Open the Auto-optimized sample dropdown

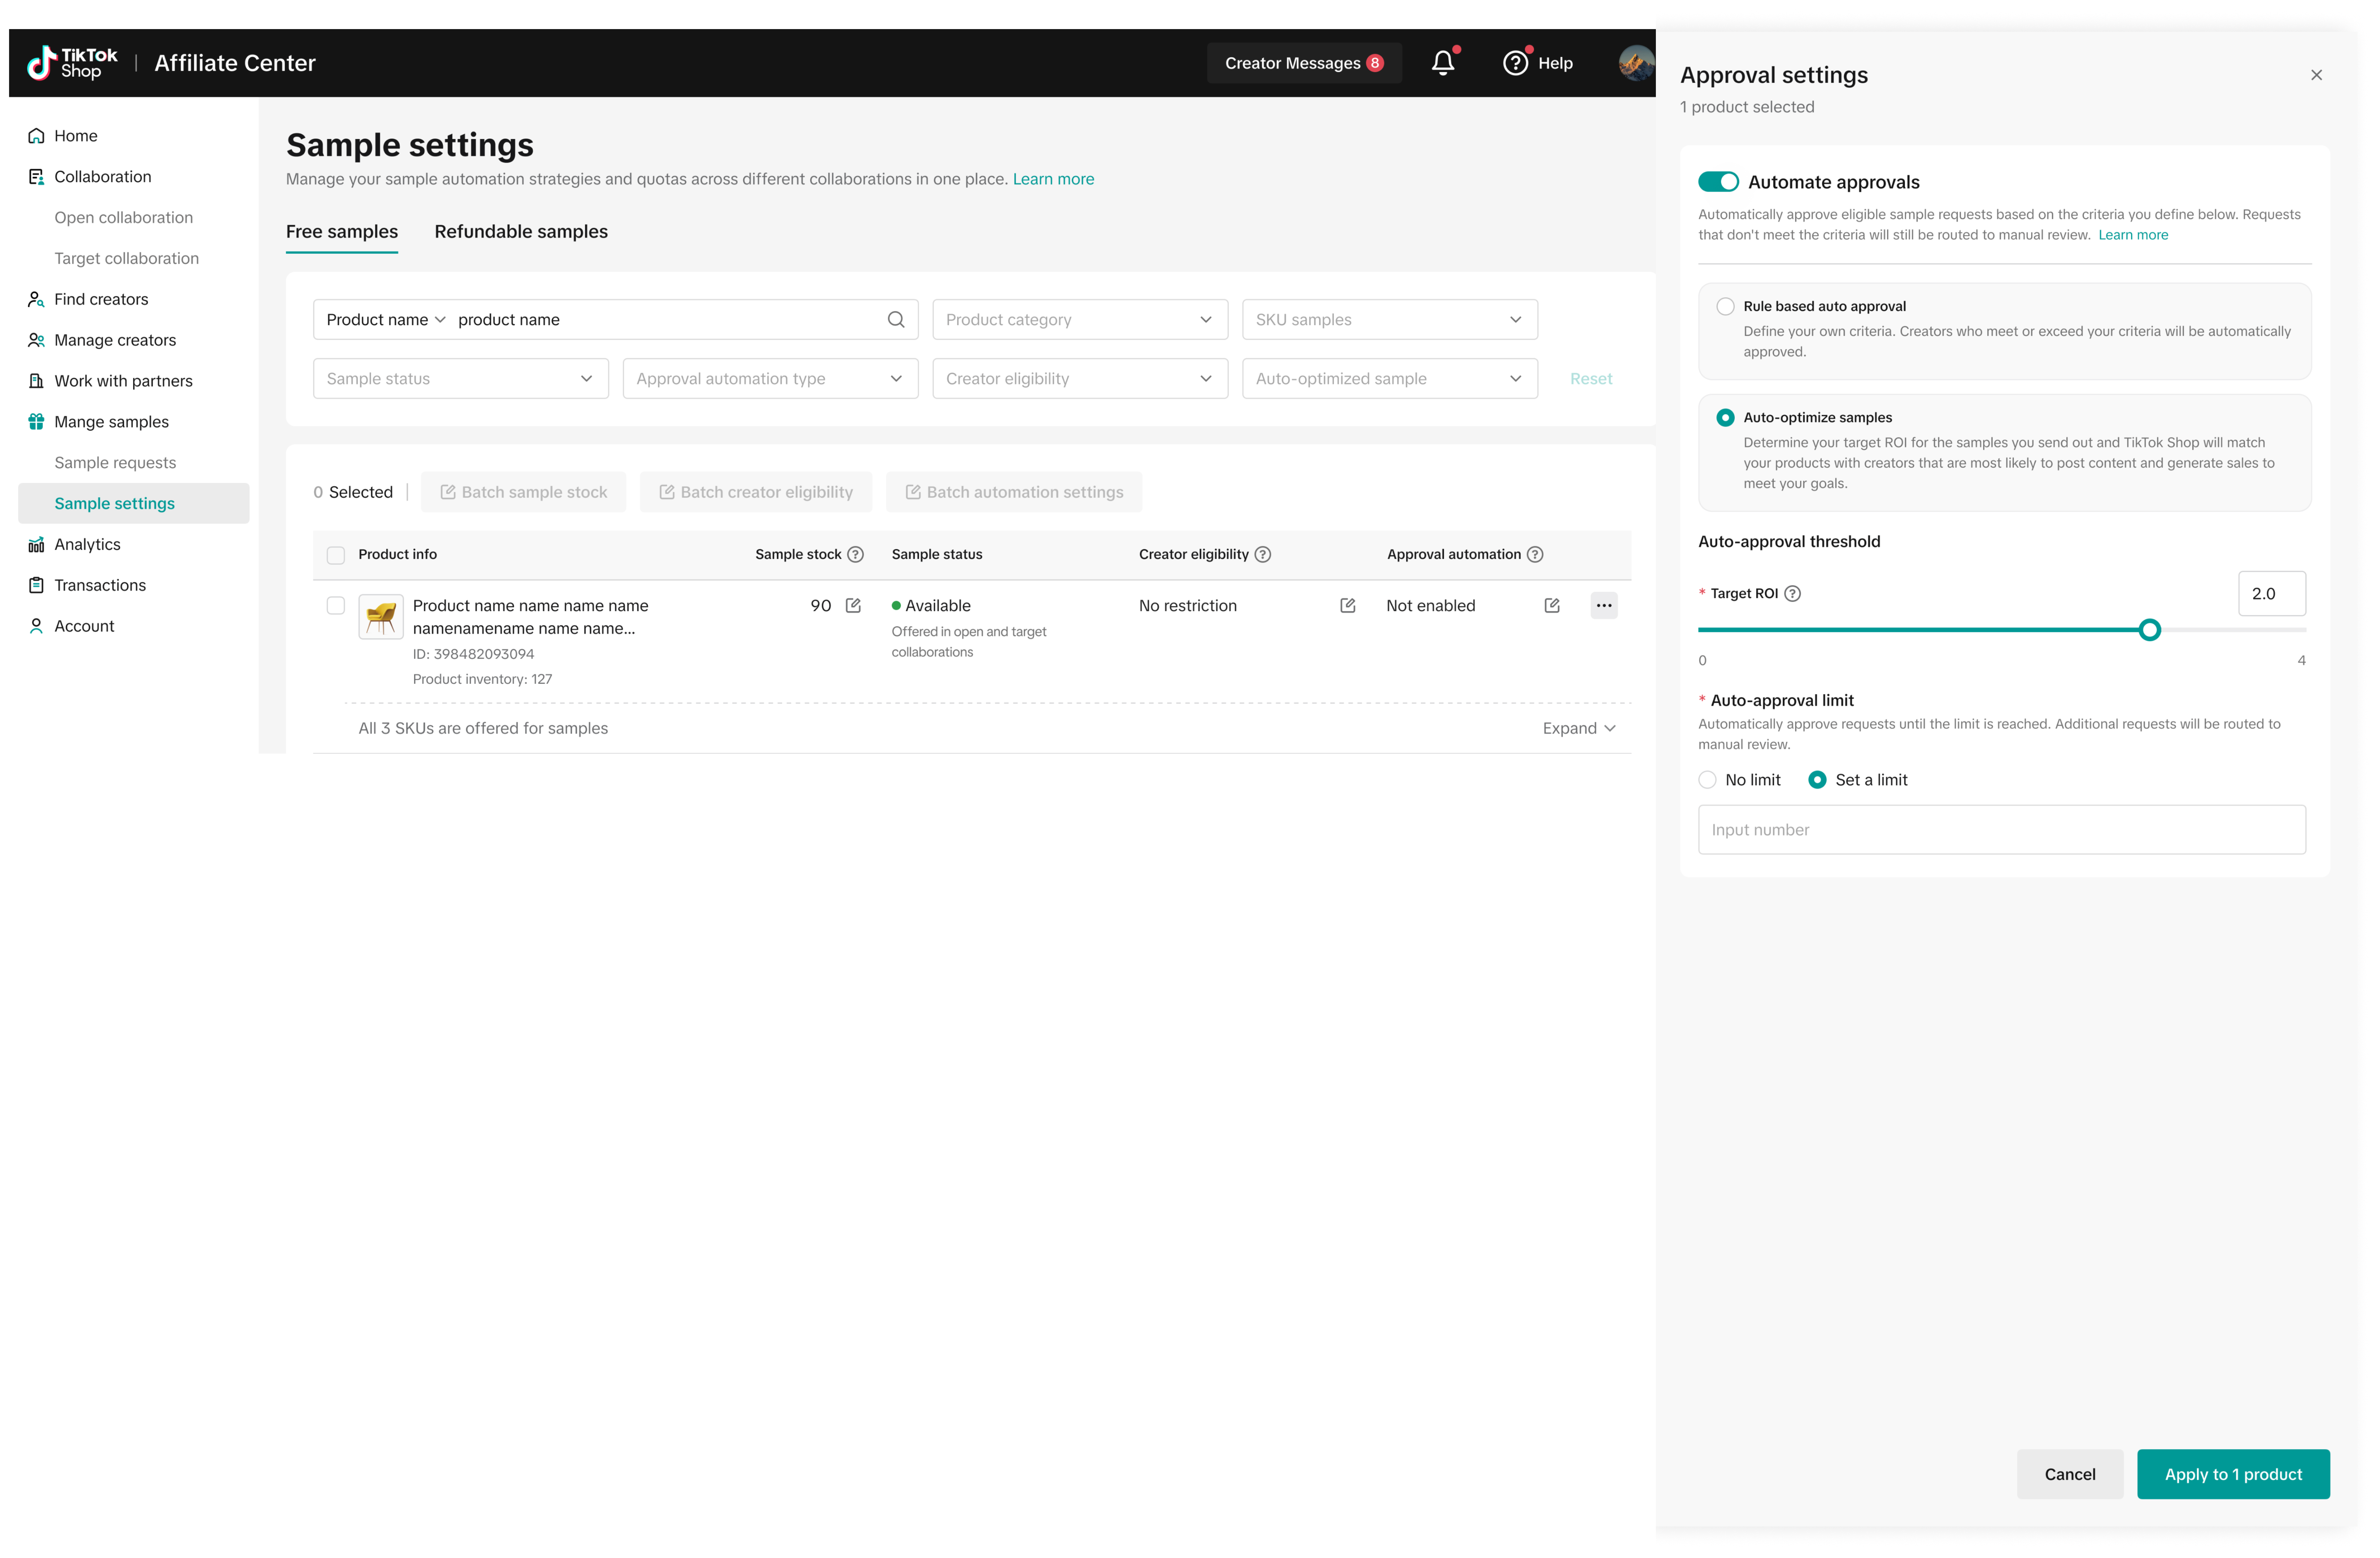point(1390,379)
